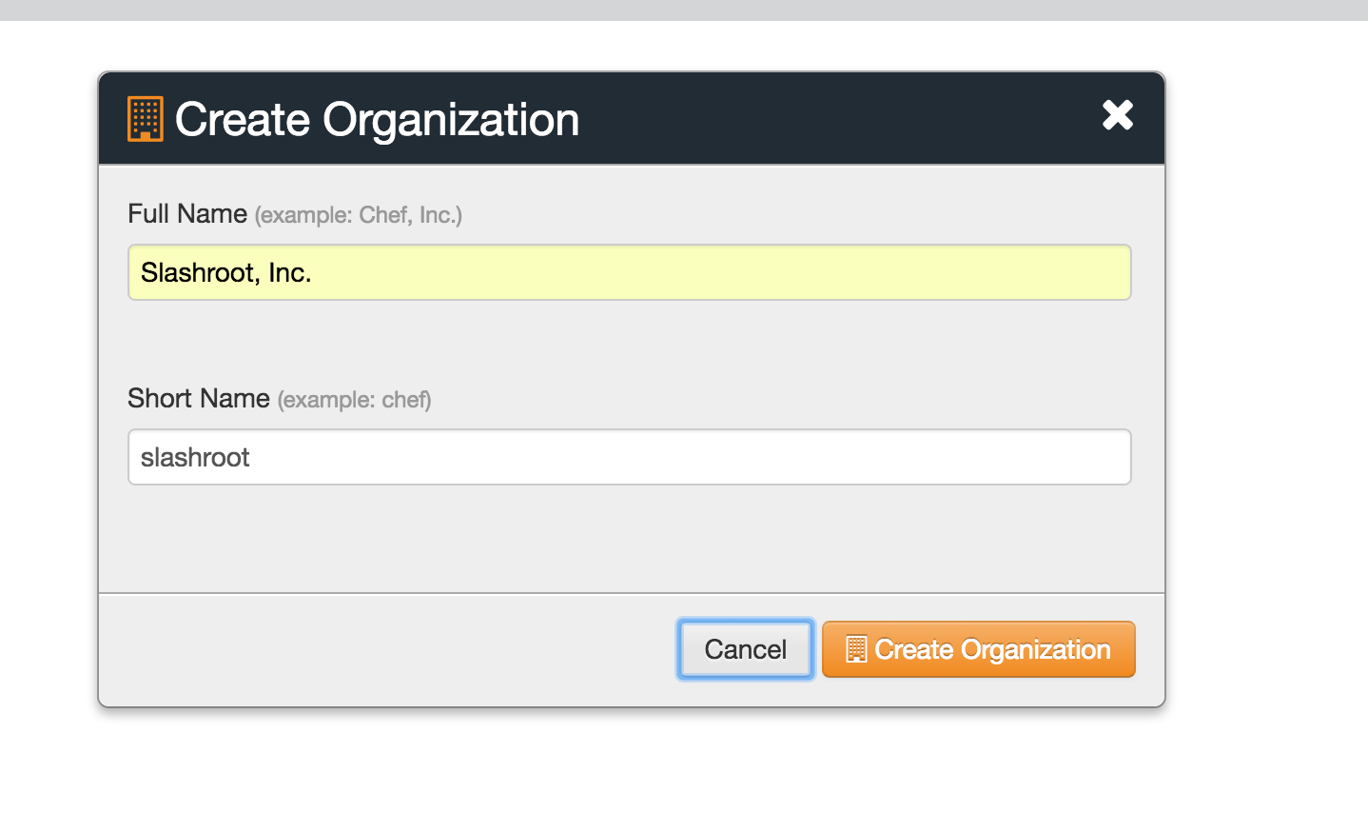
Task: Click the example: chef hint text
Action: [x=353, y=401]
